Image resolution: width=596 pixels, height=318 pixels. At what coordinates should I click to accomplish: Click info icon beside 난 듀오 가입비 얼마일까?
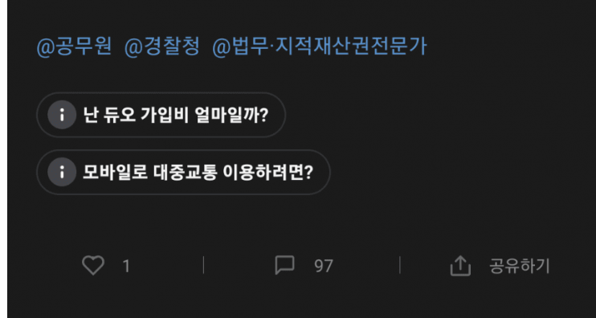[x=62, y=115]
